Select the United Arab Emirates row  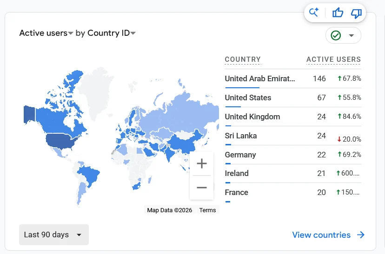point(293,78)
